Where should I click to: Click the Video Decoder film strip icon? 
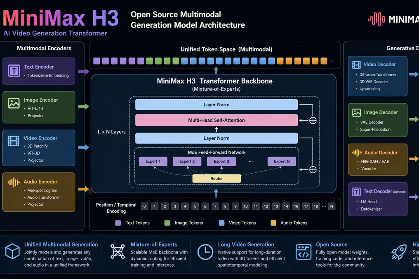point(356,65)
